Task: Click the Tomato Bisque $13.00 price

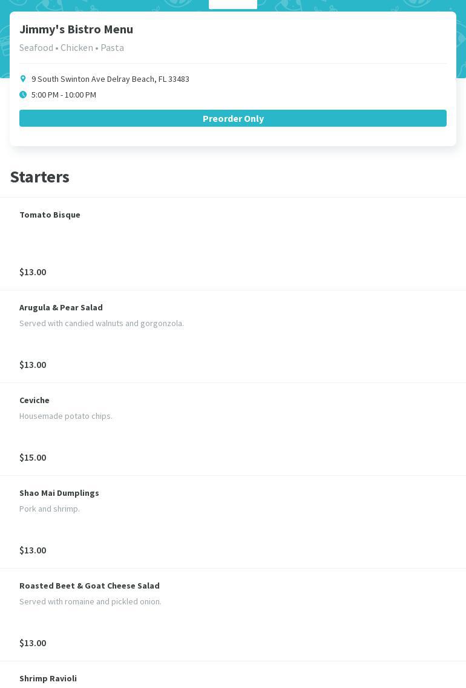Action: click(x=33, y=272)
